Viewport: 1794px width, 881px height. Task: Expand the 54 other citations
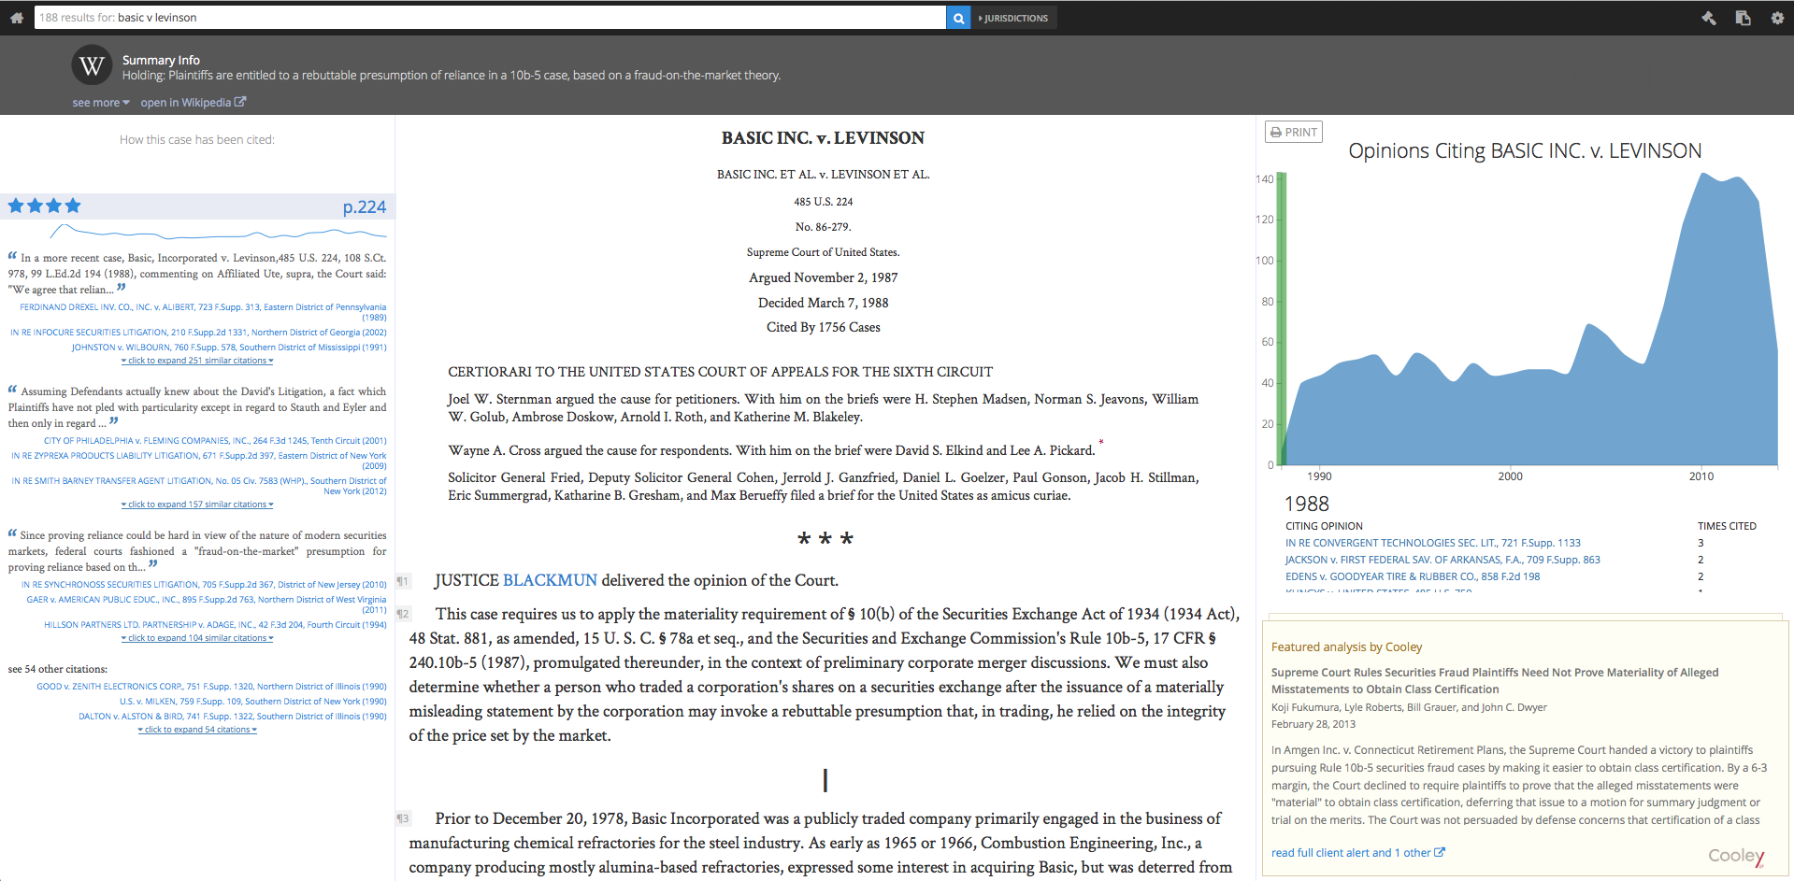(x=197, y=730)
